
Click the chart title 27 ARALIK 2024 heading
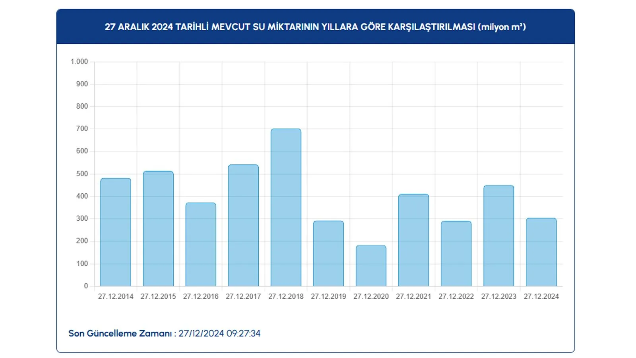315,27
